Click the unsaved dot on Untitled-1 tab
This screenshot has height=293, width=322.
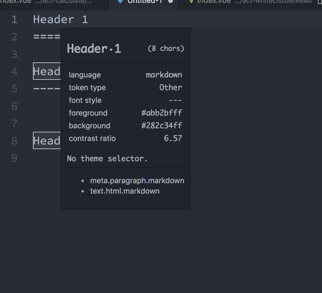[x=171, y=1]
